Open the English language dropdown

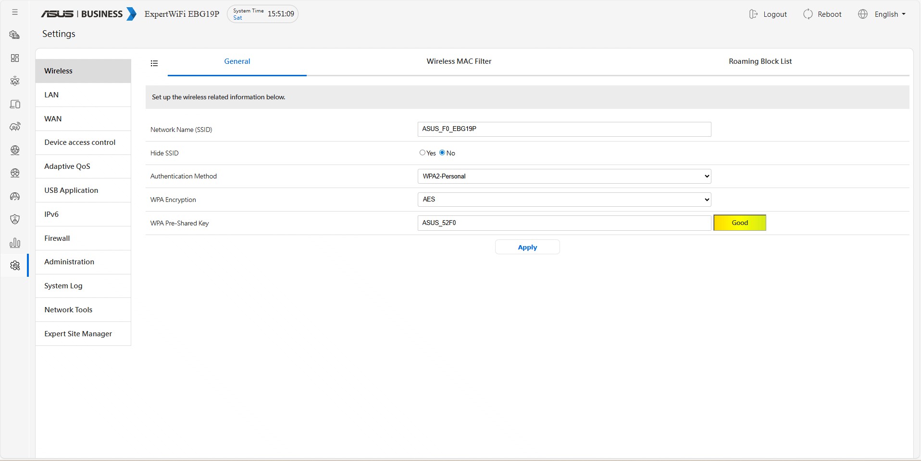click(890, 14)
